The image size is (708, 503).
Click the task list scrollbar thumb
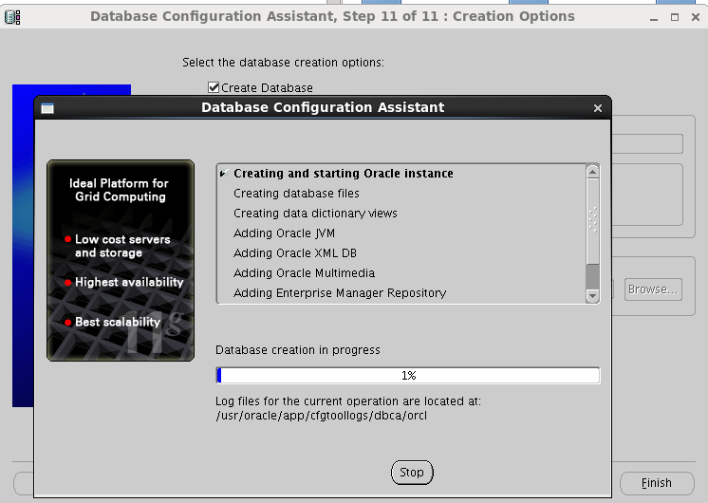tap(592, 221)
